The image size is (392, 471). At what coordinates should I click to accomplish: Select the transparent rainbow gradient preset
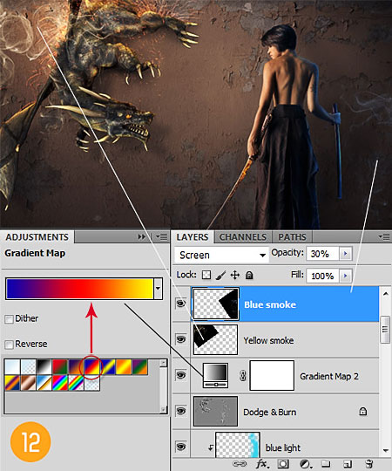76,383
